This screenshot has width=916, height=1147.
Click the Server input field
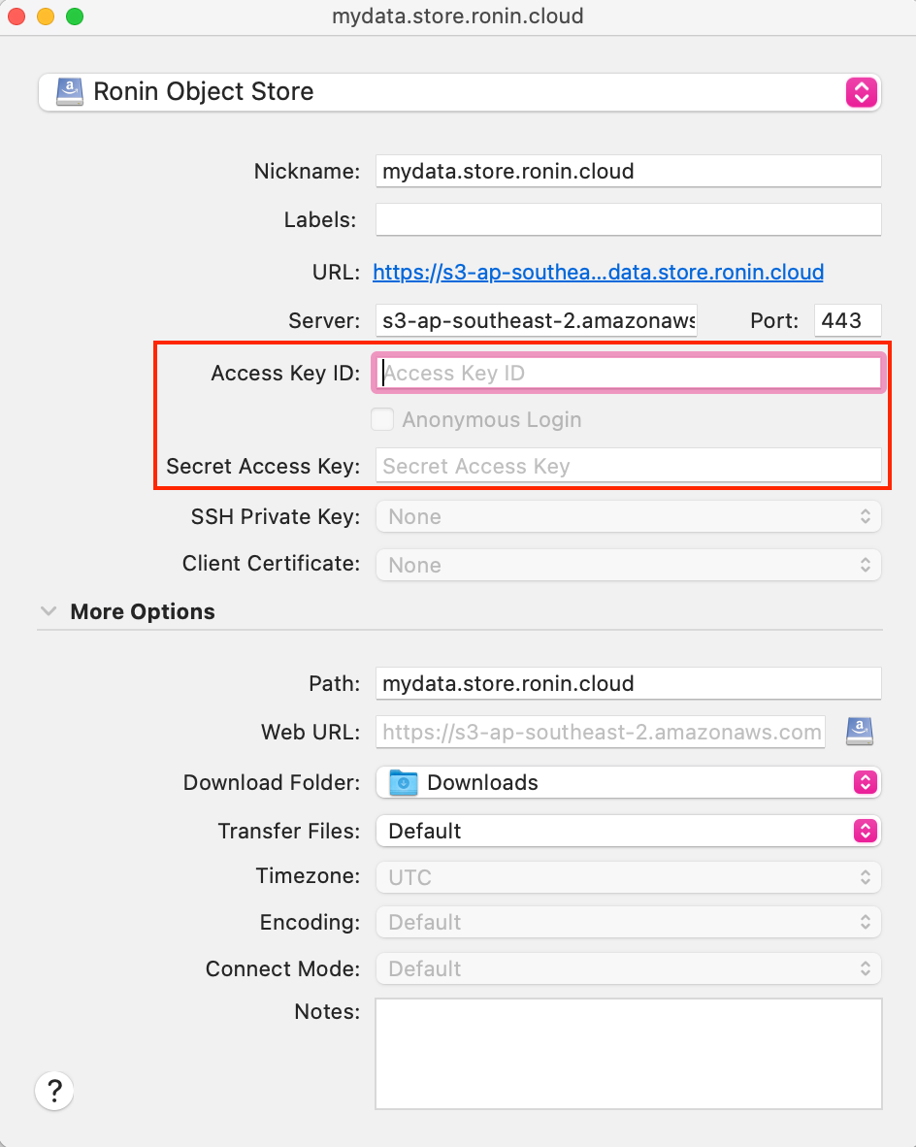537,320
